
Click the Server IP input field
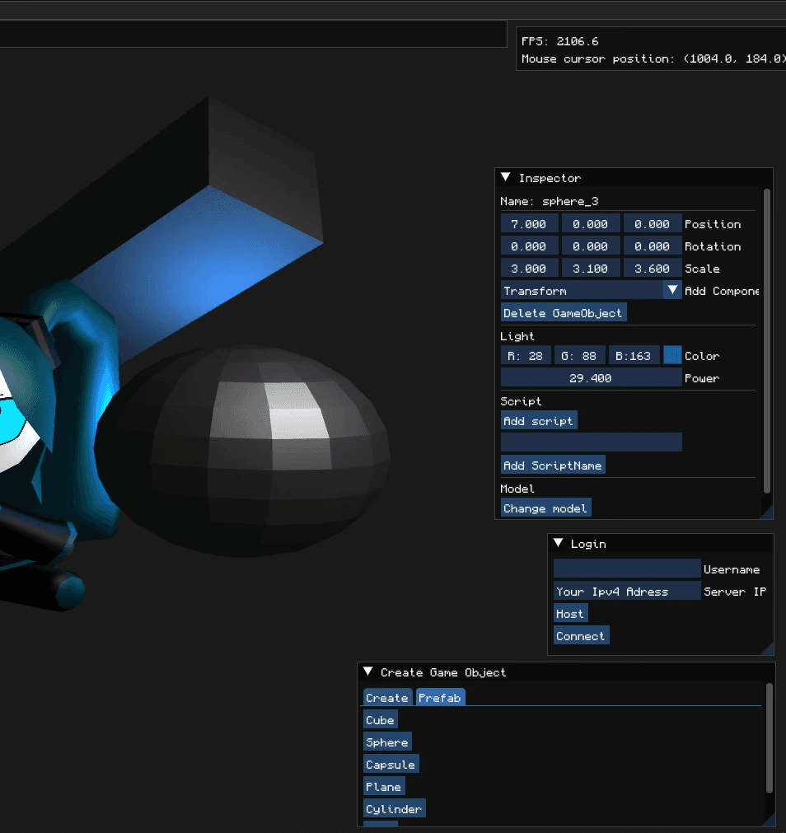[x=627, y=591]
